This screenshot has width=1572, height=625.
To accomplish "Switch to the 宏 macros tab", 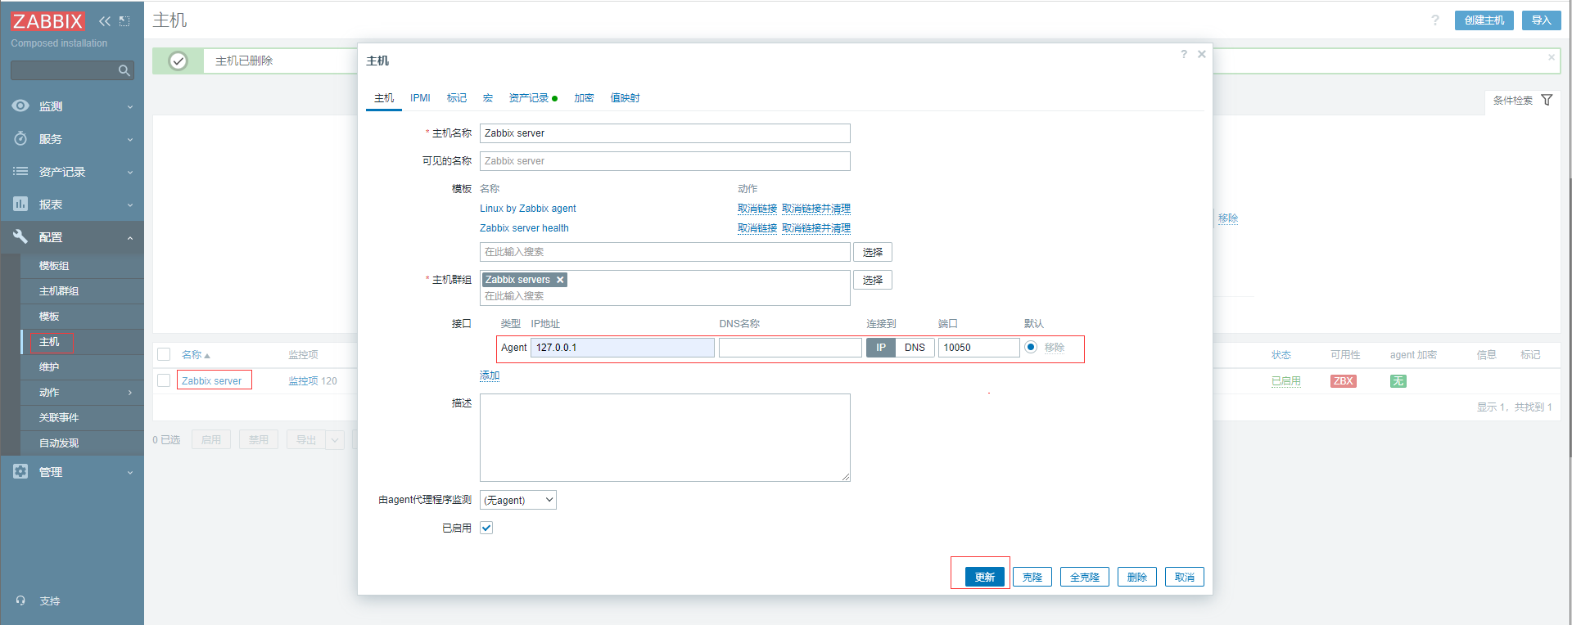I will coord(488,98).
